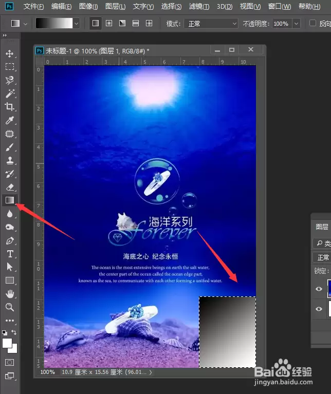Select the Move tool

pos(10,53)
